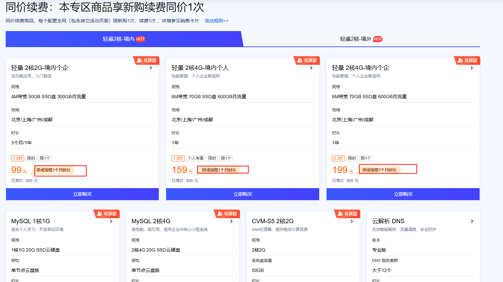The height and width of the screenshot is (282, 503).
Task: Click the 50GB system disk value
Action: point(258,270)
